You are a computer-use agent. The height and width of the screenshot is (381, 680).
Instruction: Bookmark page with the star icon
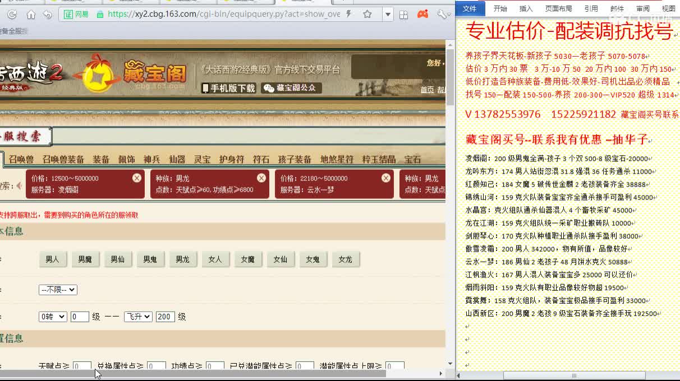367,14
